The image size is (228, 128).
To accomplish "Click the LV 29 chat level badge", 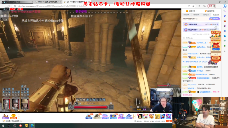I will [x=185, y=43].
